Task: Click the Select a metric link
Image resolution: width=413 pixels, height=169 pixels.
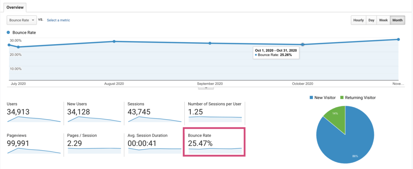Action: (x=58, y=20)
